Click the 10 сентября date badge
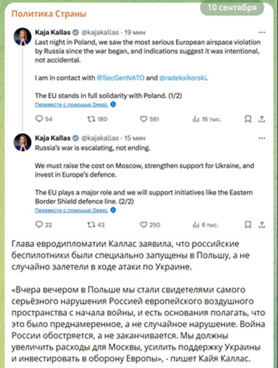278x368 pixels. coord(232,8)
